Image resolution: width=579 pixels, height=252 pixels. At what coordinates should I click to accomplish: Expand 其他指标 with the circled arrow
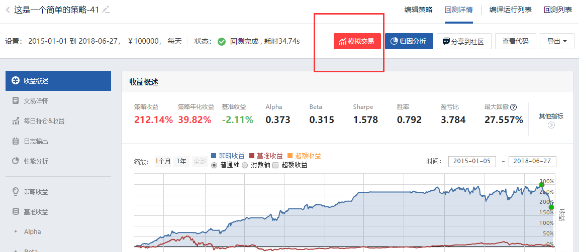[551, 125]
